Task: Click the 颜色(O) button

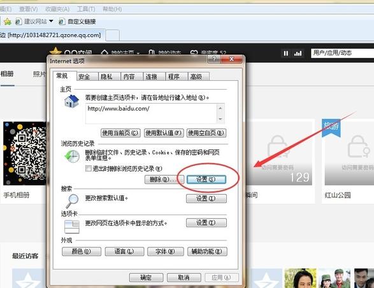Action: click(82, 251)
